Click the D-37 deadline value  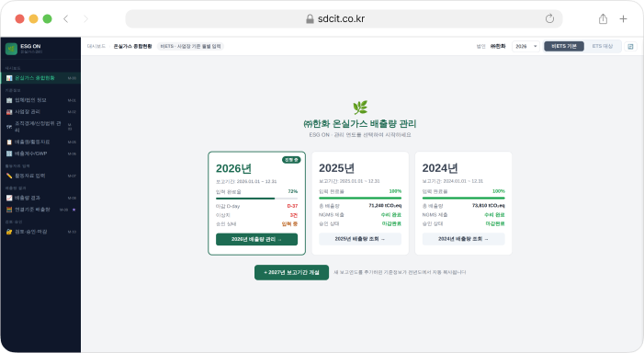(x=292, y=206)
